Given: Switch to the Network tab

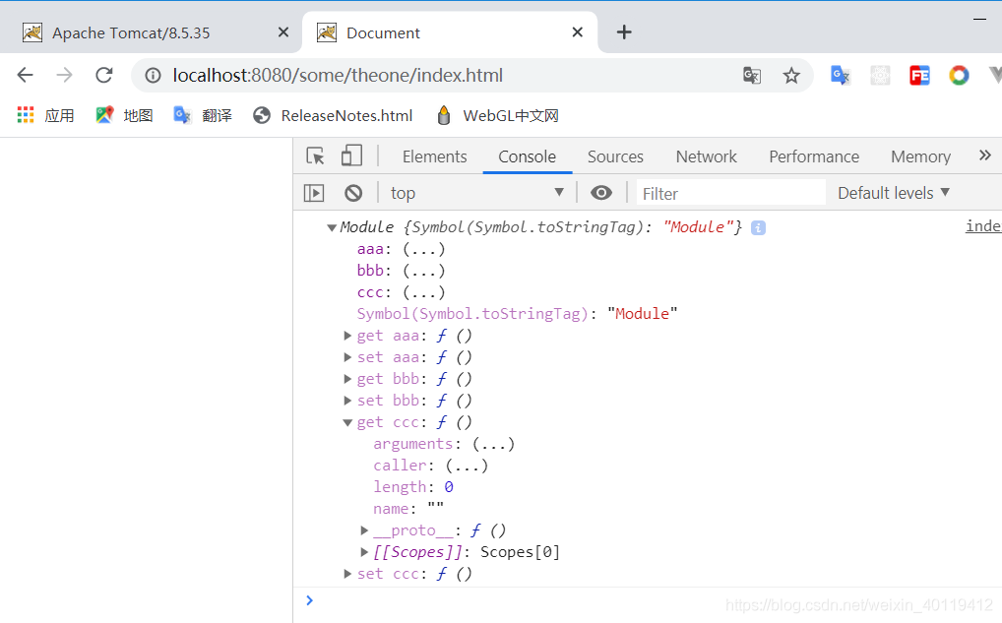Looking at the screenshot, I should click(x=706, y=156).
